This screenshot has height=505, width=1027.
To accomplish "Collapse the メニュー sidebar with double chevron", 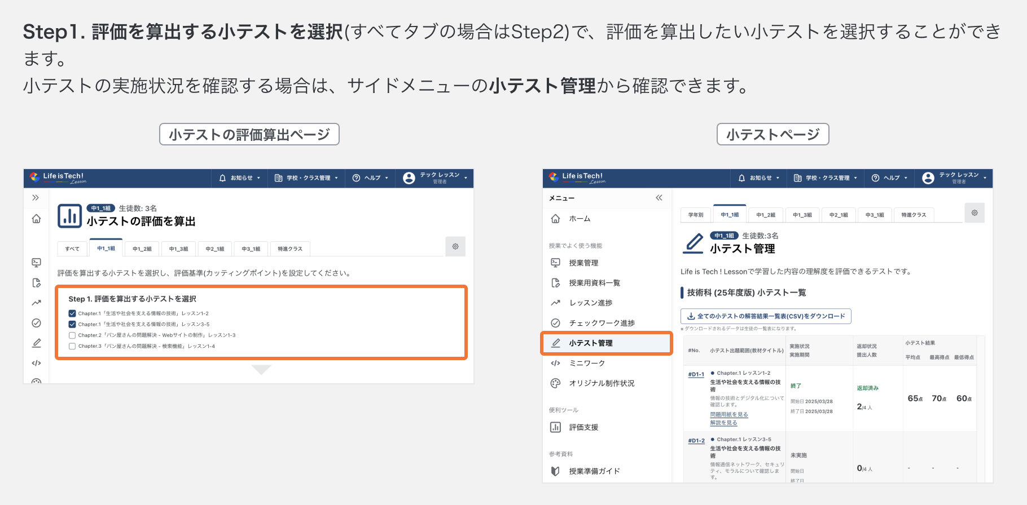I will coord(659,198).
